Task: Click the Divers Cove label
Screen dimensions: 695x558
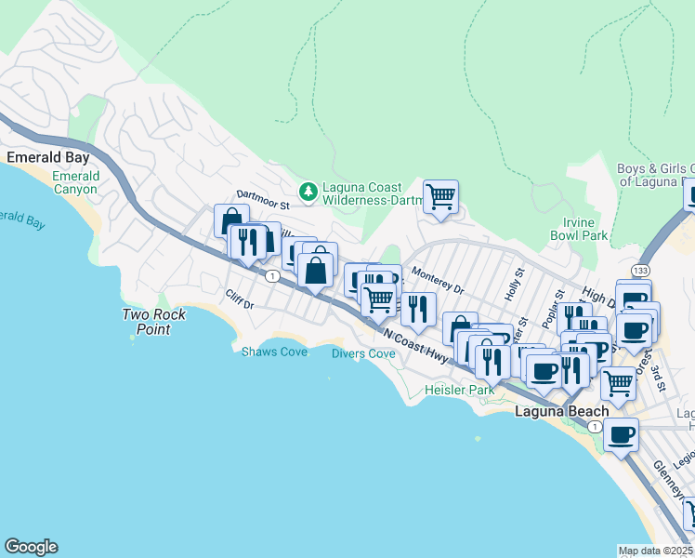Action: 363,353
